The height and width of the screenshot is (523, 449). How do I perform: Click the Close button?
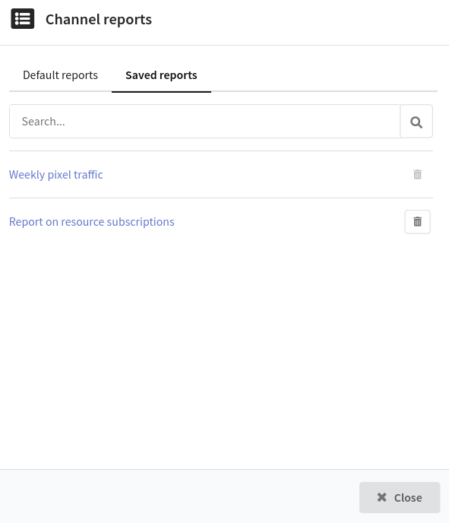[x=400, y=497]
